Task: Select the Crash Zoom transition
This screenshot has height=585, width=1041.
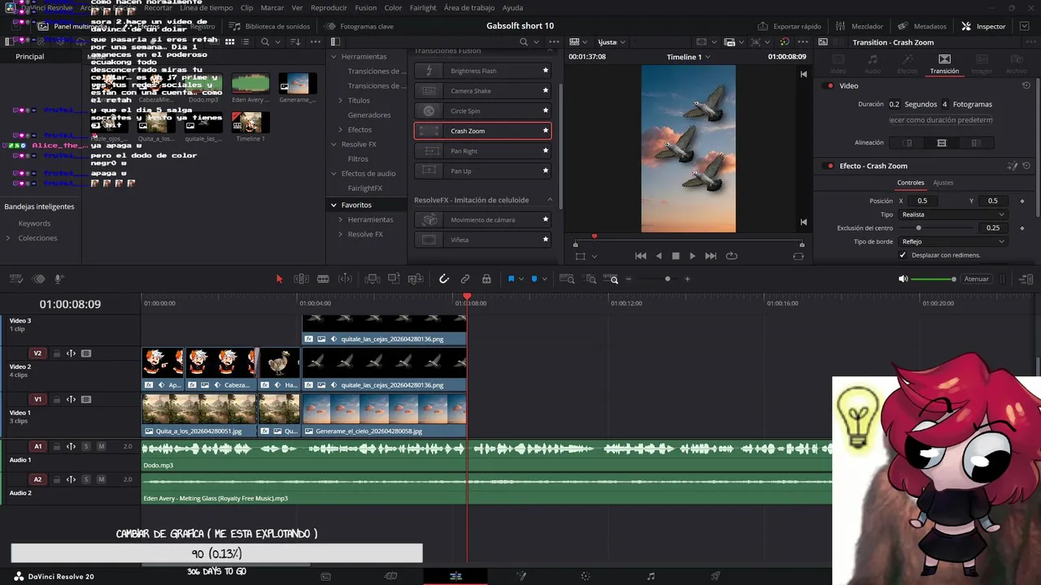Action: [482, 131]
